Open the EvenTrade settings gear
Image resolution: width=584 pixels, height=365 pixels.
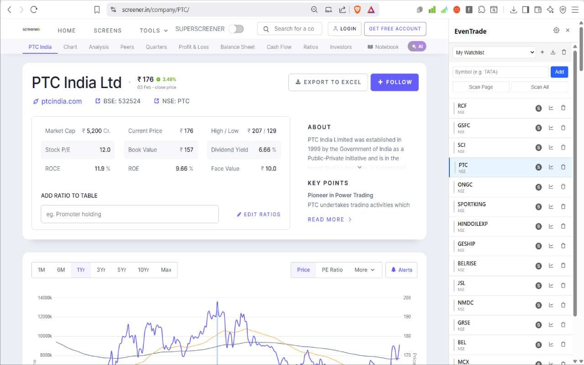pyautogui.click(x=556, y=31)
